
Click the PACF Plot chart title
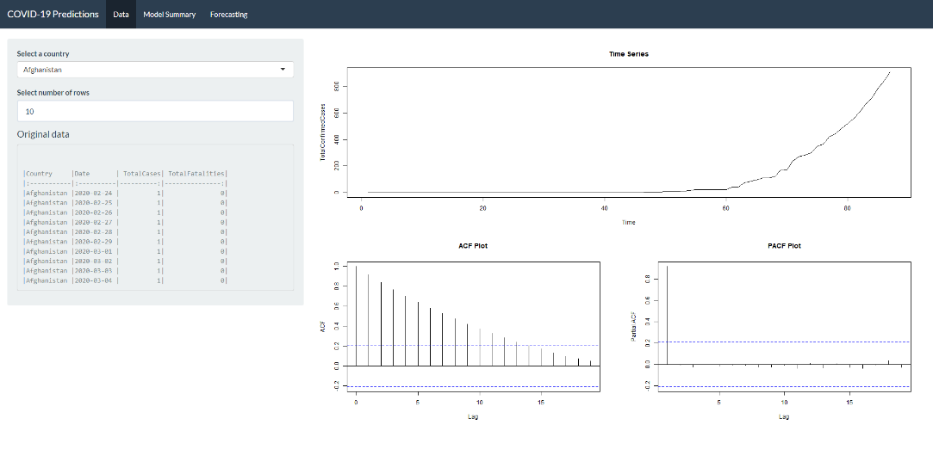(x=783, y=245)
